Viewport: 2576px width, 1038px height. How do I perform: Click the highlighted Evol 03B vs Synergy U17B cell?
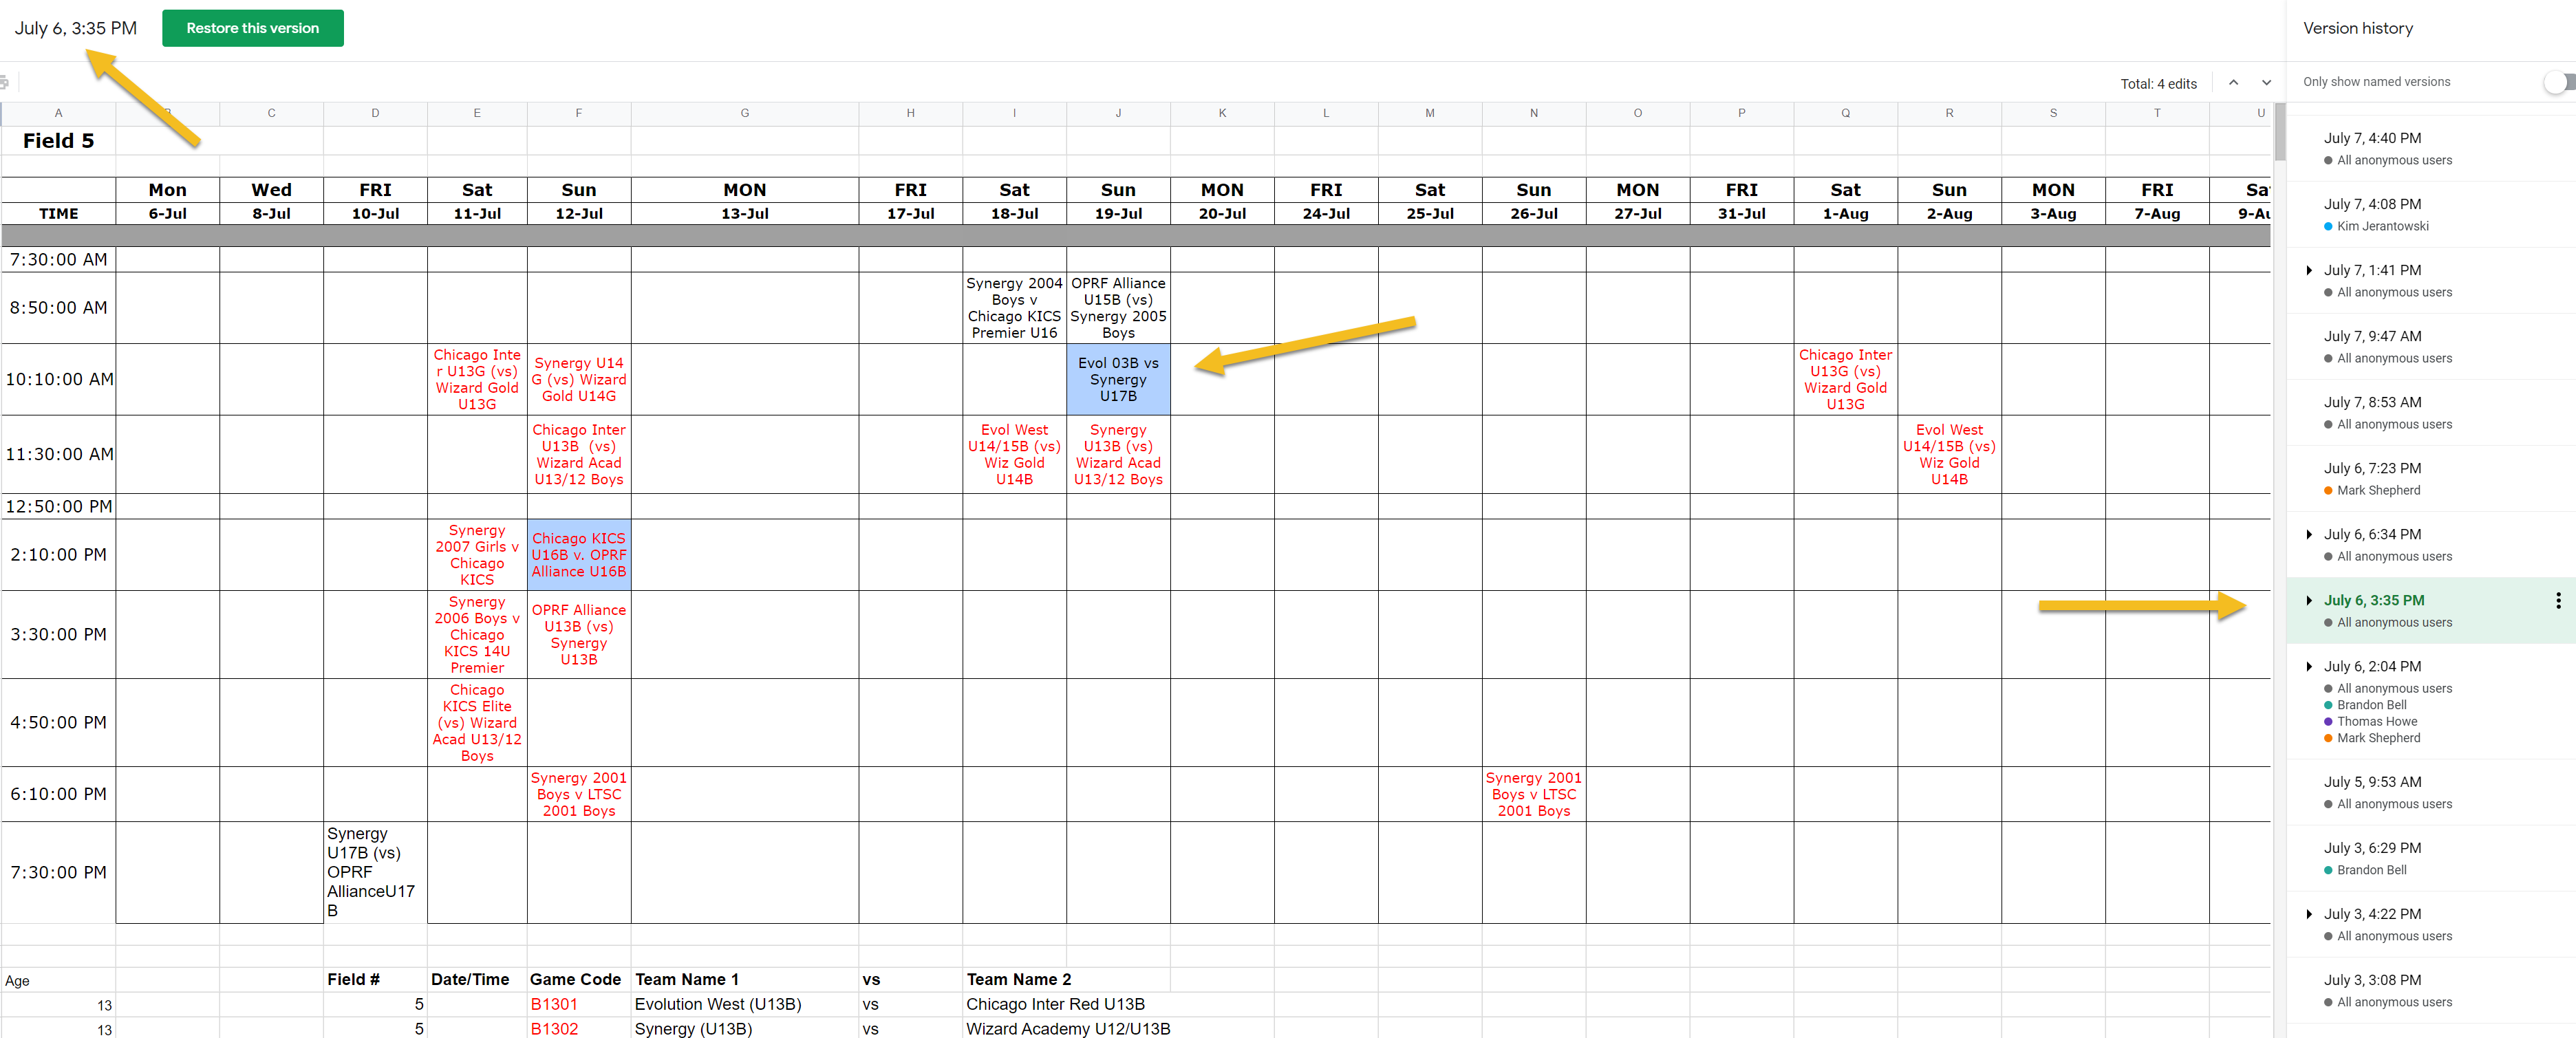tap(1118, 379)
